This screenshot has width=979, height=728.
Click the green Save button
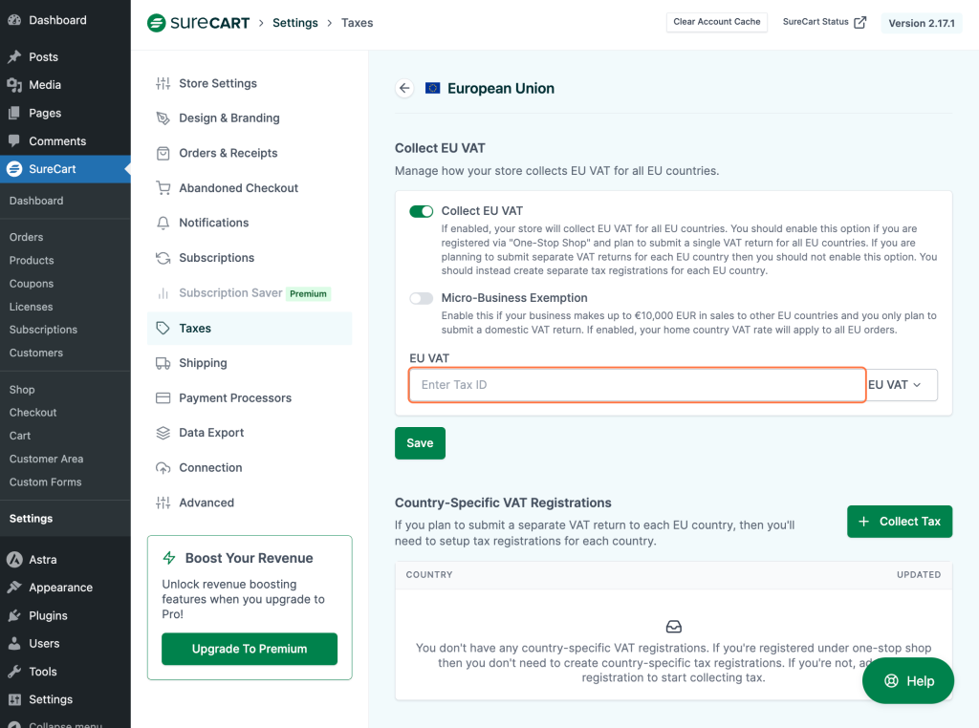pyautogui.click(x=420, y=443)
